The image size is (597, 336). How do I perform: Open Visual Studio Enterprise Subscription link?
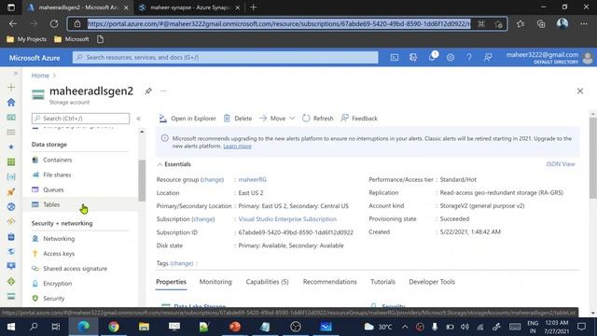(287, 219)
